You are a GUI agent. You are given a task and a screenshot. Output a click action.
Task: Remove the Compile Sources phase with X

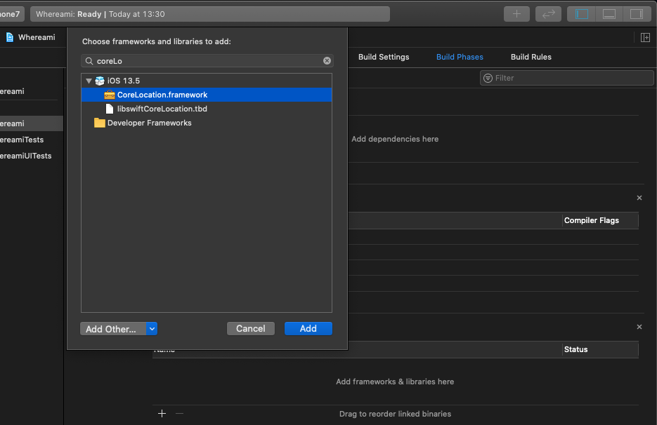[639, 198]
